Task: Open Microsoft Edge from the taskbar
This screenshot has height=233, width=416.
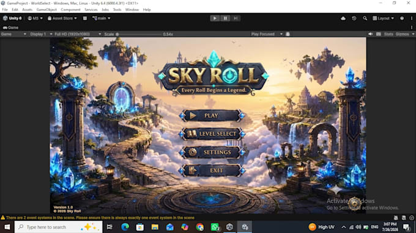Action: pyautogui.click(x=125, y=227)
